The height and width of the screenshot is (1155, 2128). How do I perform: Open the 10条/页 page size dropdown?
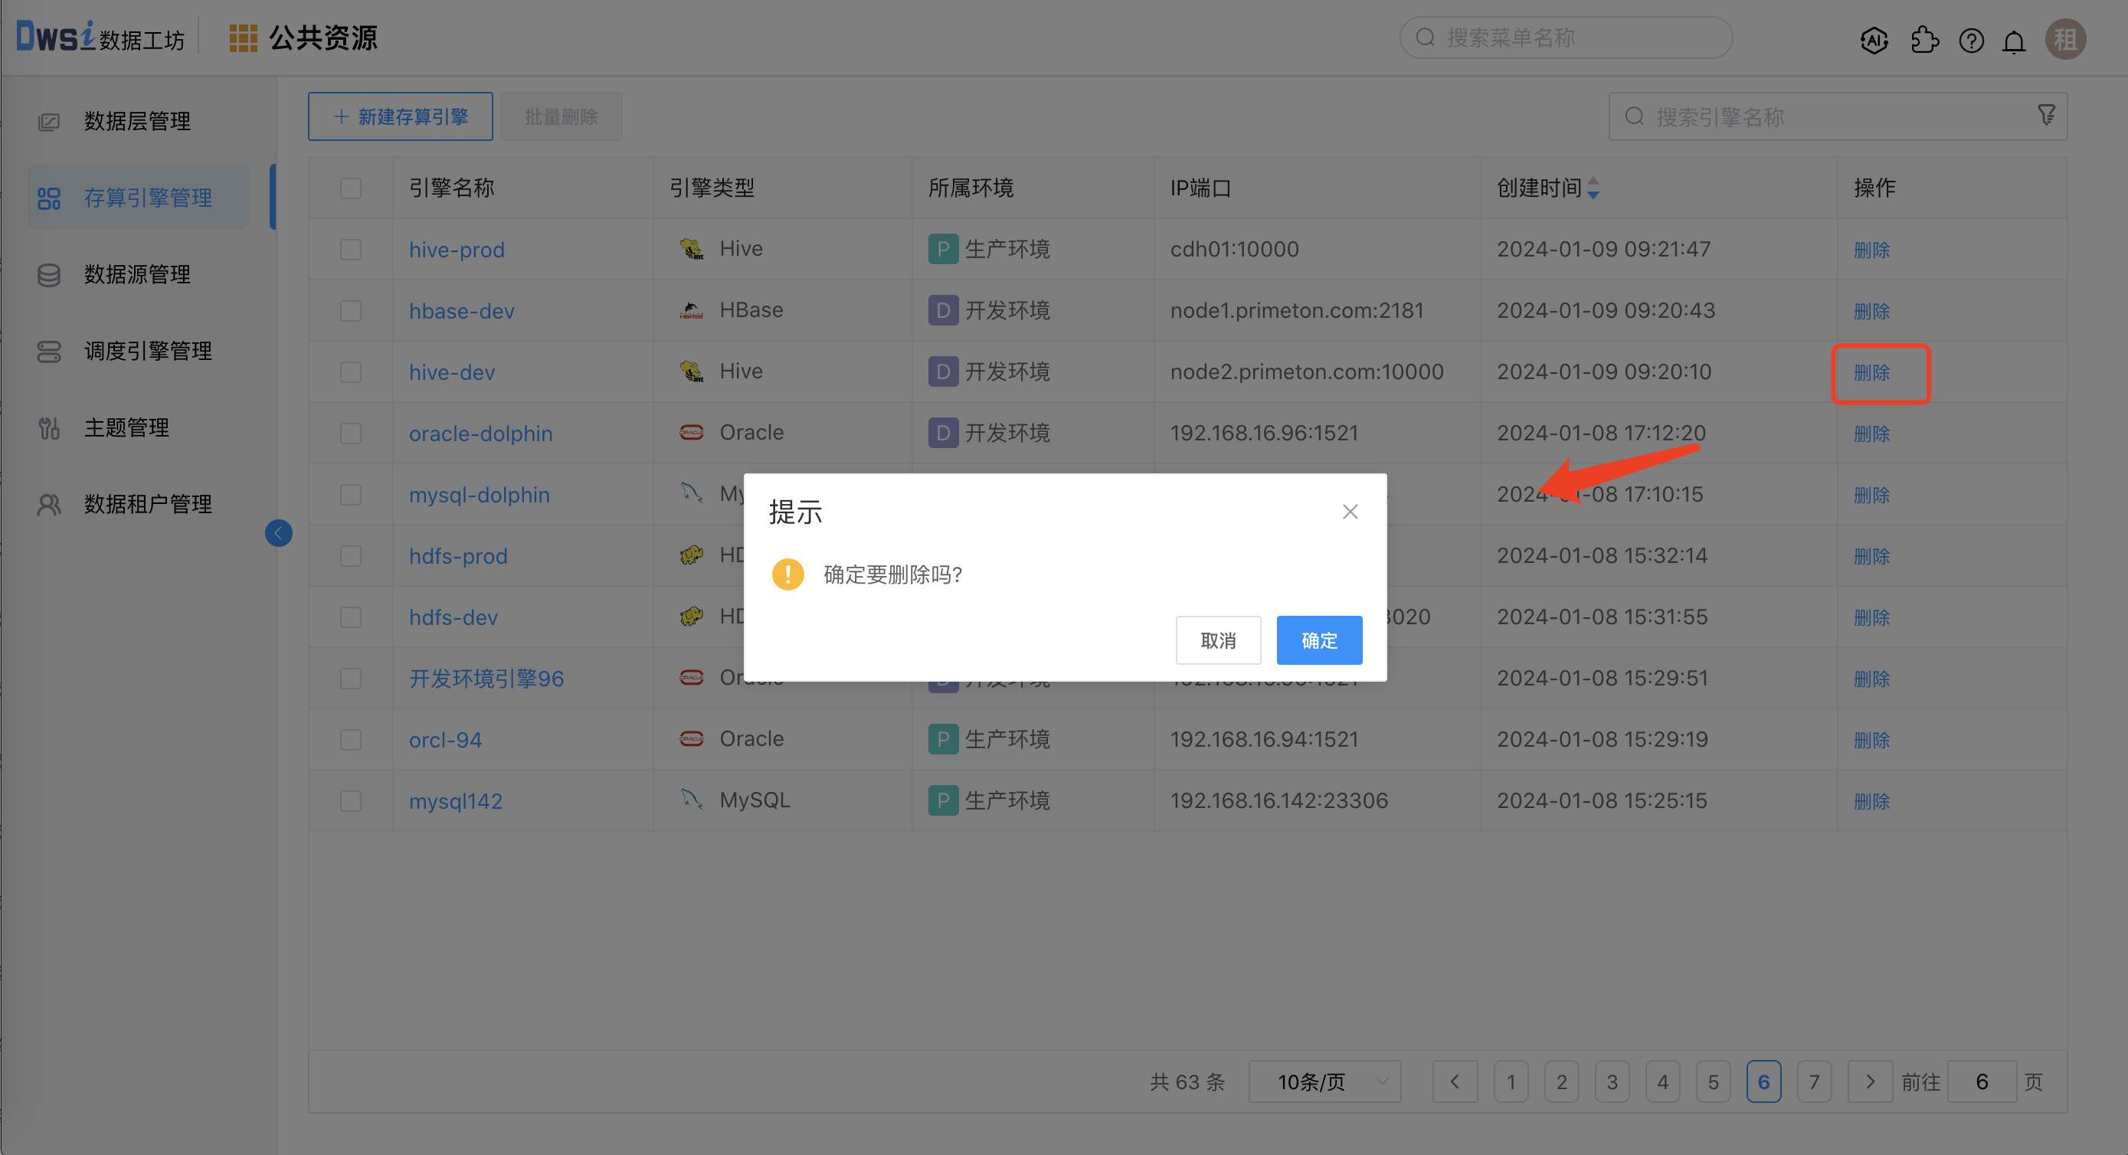coord(1324,1081)
